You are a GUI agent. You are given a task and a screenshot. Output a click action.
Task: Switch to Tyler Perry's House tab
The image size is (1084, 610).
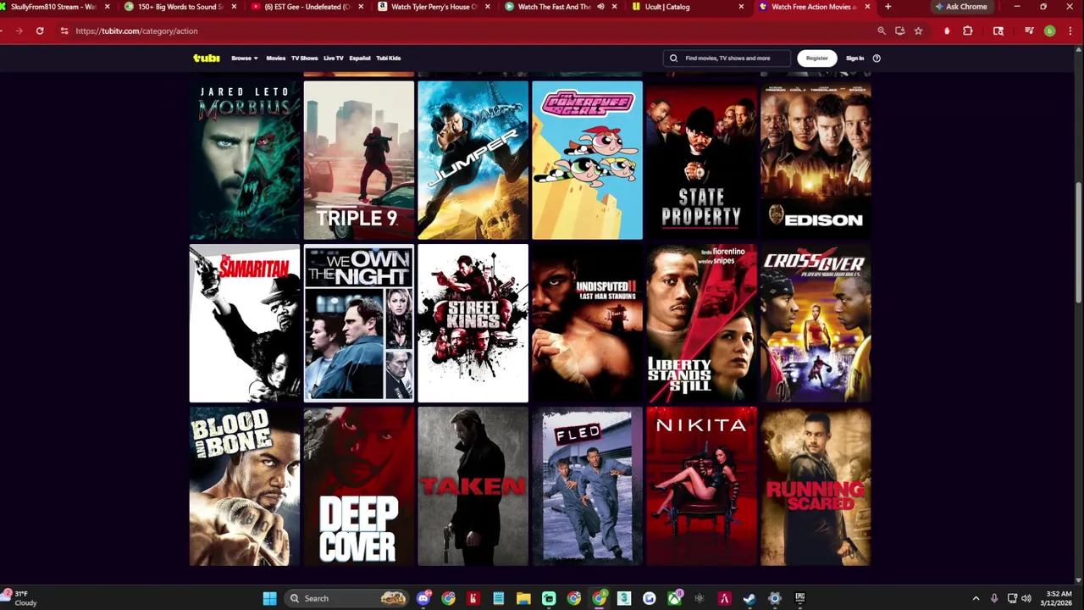pos(434,7)
